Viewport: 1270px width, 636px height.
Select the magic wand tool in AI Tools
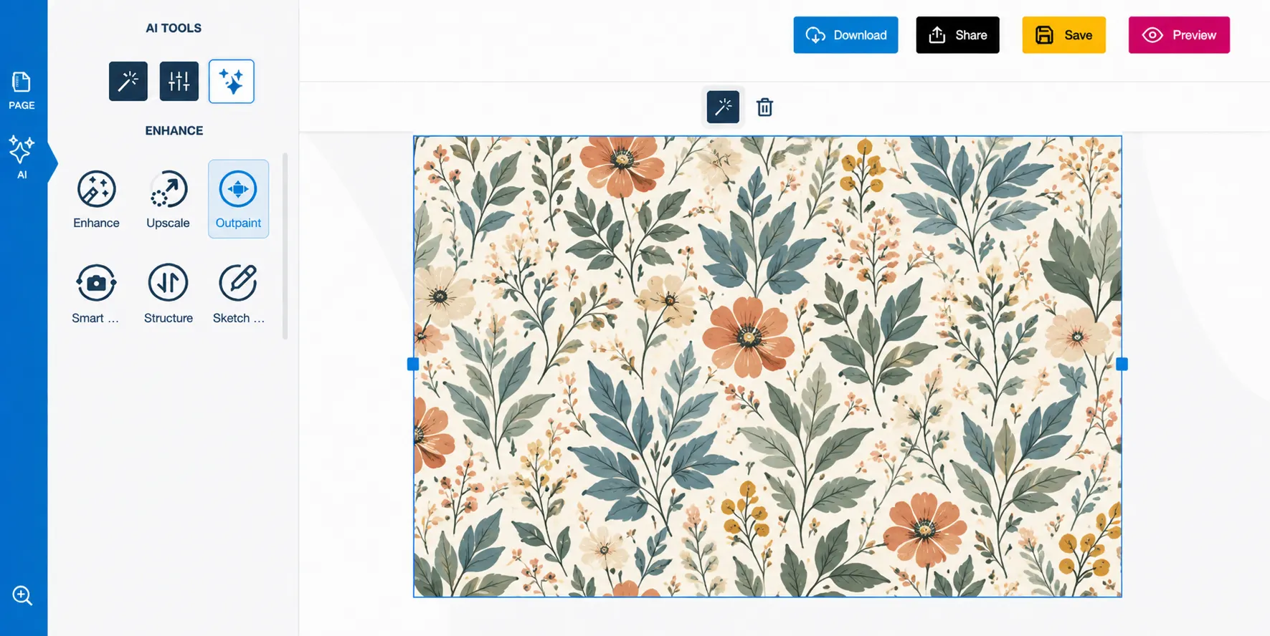128,81
